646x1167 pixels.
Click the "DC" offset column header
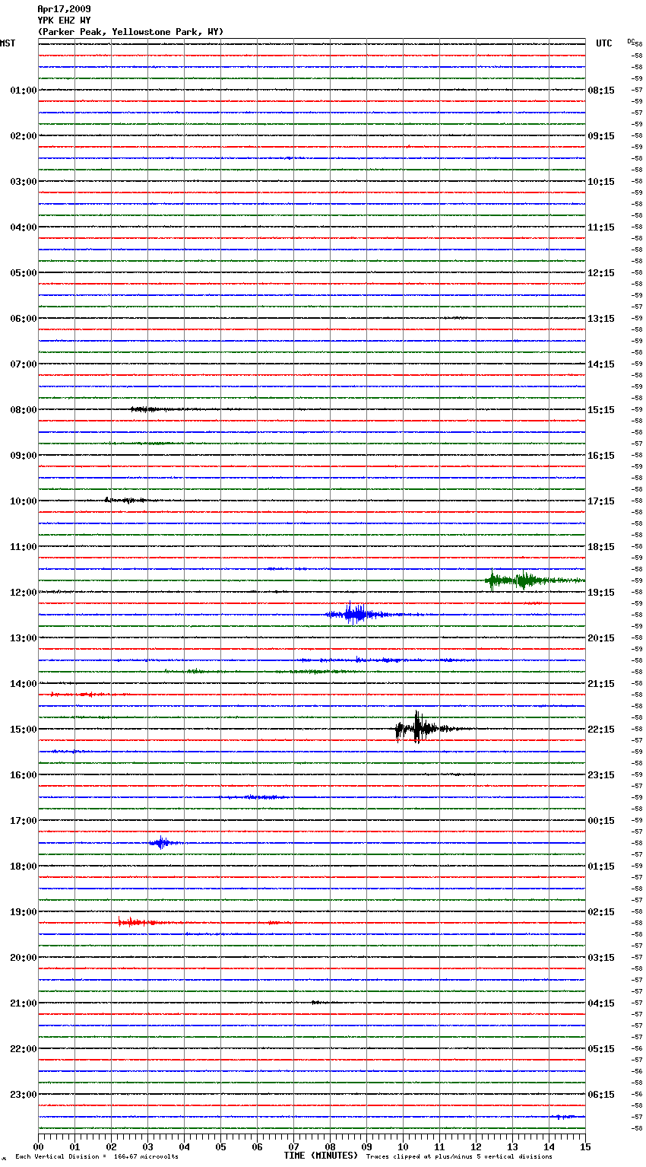pos(631,40)
